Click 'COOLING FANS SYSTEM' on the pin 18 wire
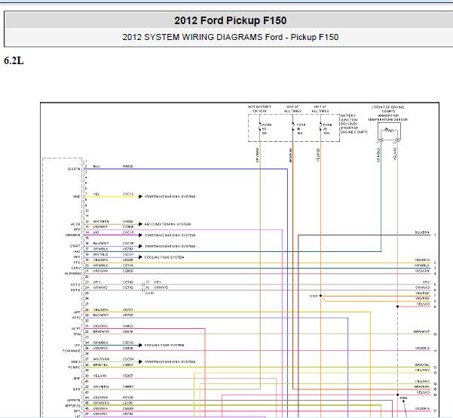This screenshot has height=418, width=453. click(164, 257)
